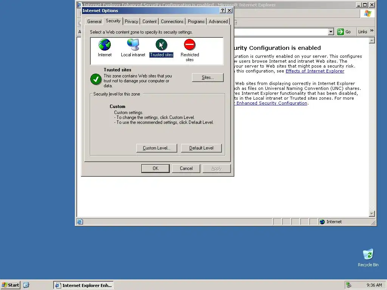Click the IE window resize grip
Viewport: 387px width, 290px height.
373,222
